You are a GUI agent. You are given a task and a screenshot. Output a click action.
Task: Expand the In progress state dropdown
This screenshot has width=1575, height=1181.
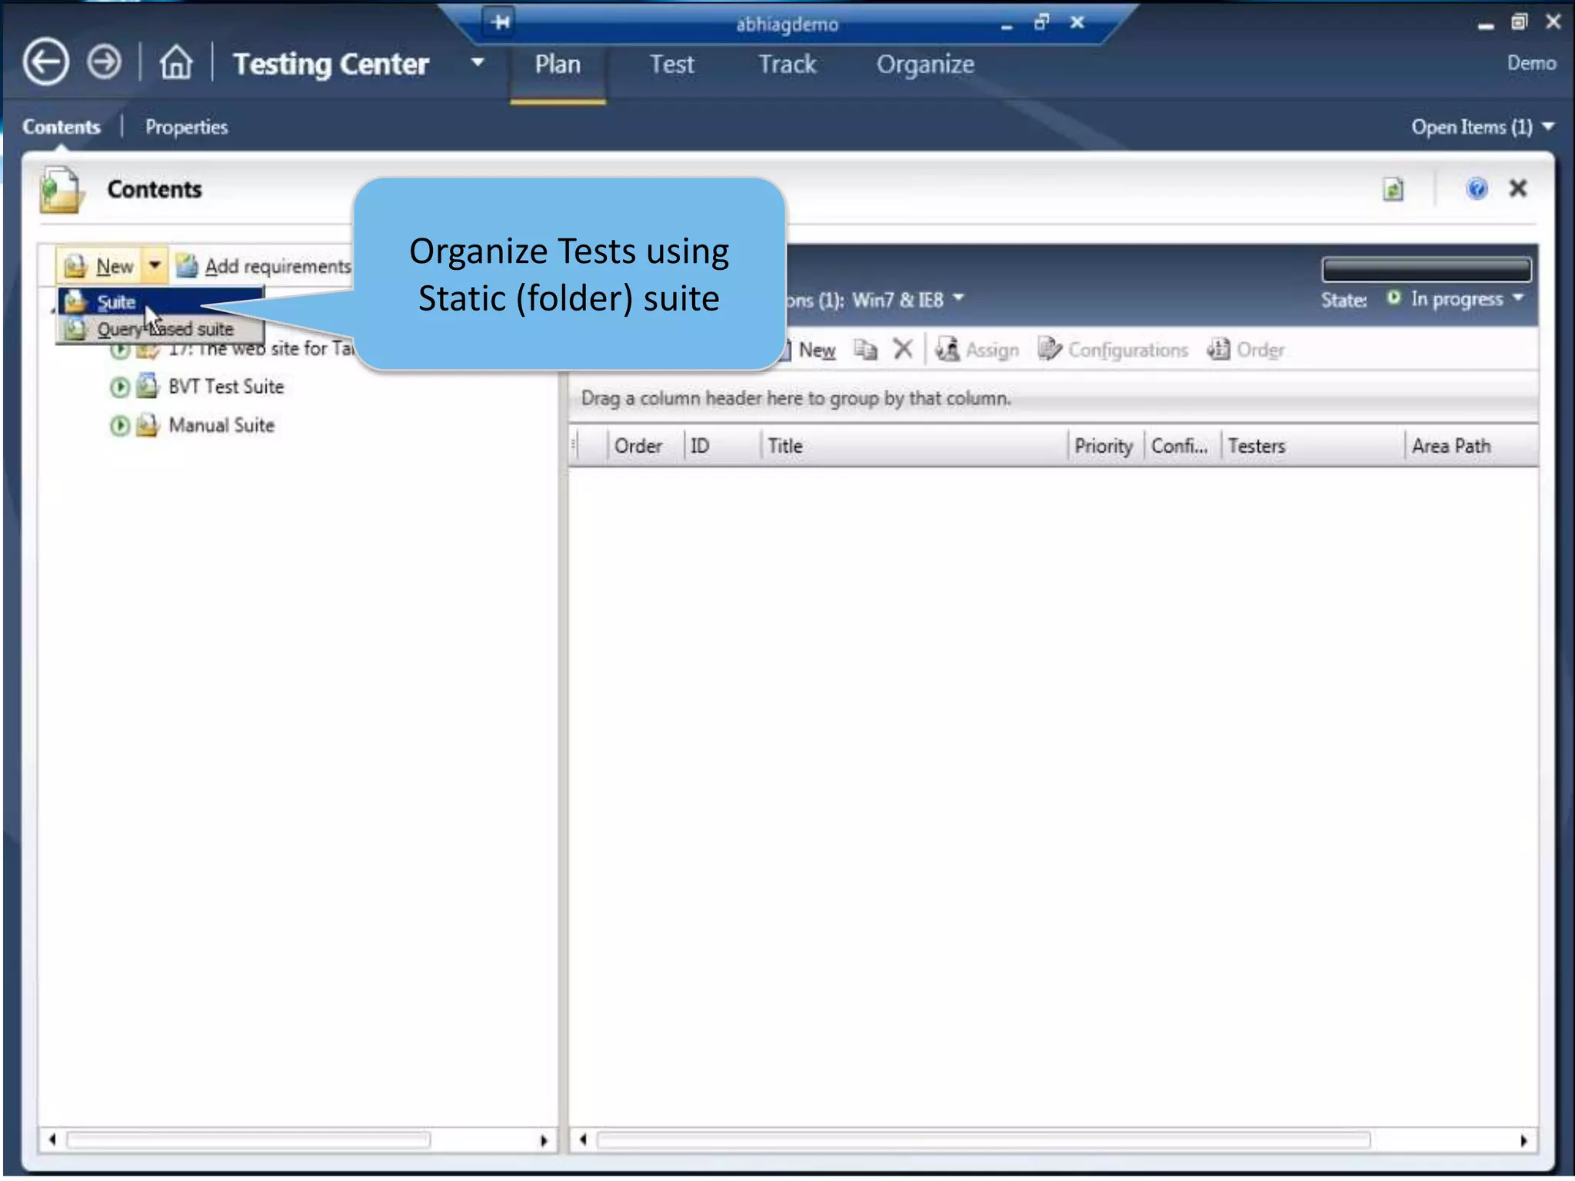[1518, 298]
